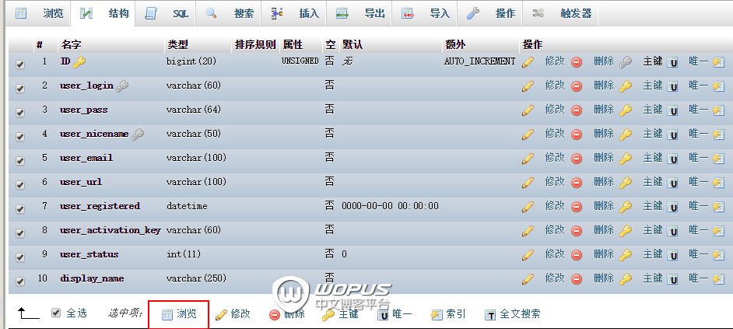The image size is (733, 329).
Task: Click 全文搜索 in the bottom action bar
Action: pos(512,314)
